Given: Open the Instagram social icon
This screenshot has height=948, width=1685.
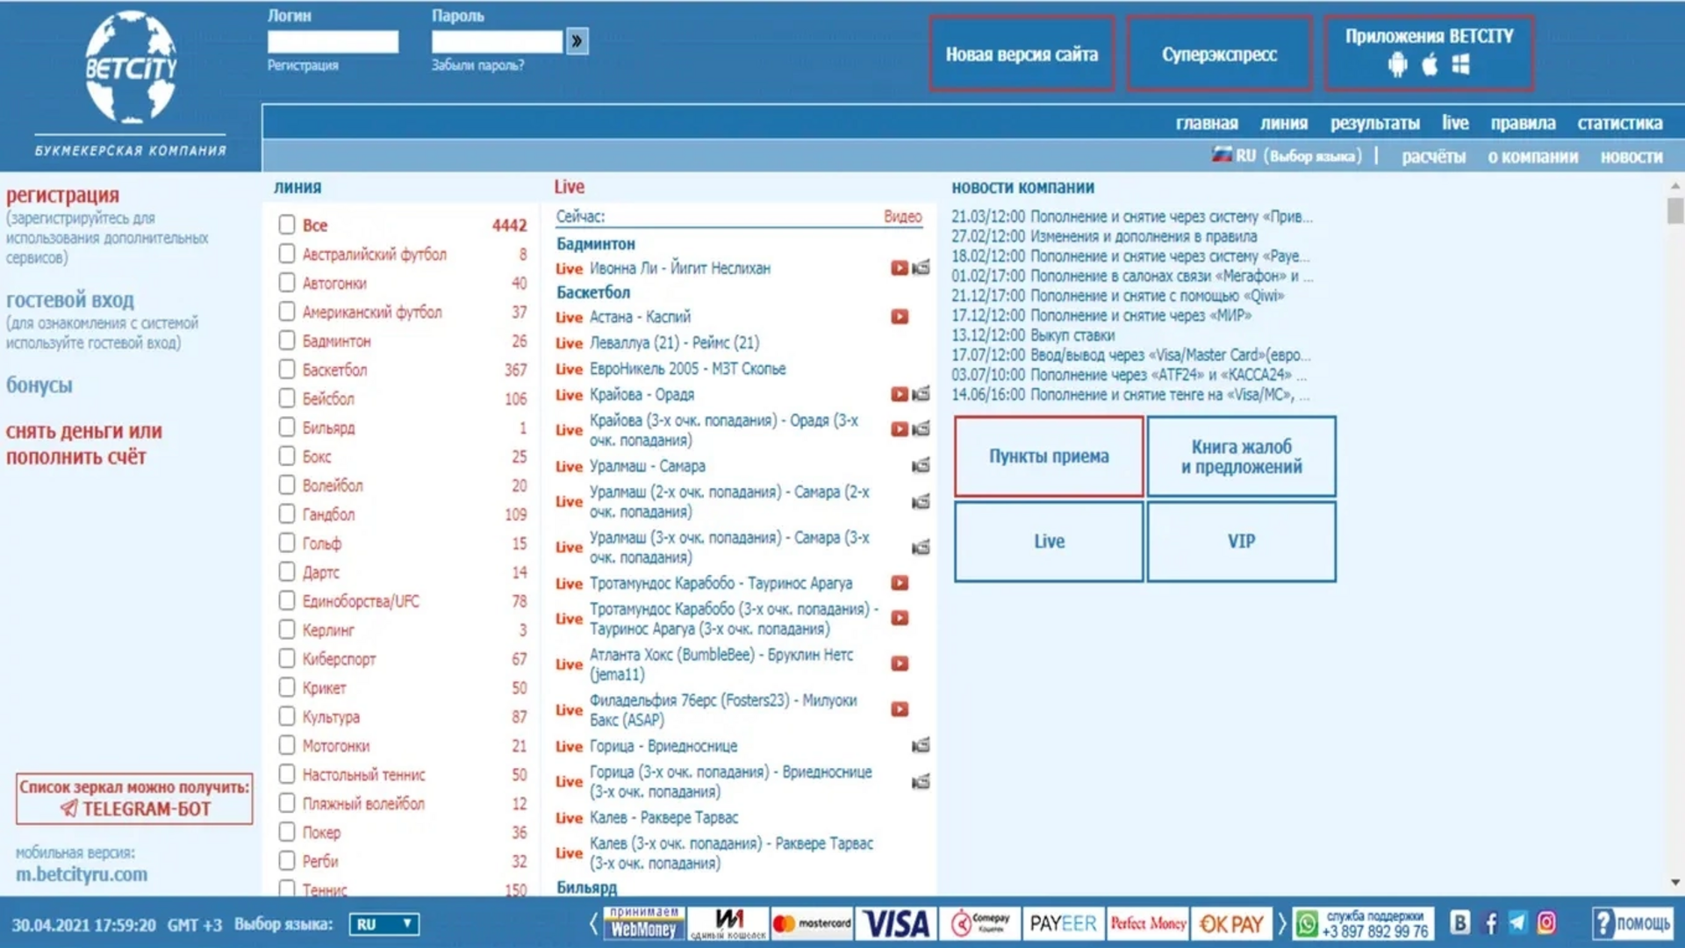Looking at the screenshot, I should [1547, 923].
